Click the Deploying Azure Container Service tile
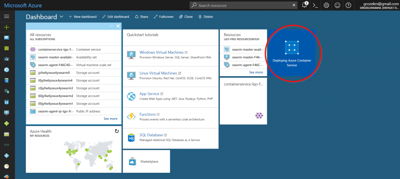This screenshot has height=179, width=400. click(x=290, y=53)
